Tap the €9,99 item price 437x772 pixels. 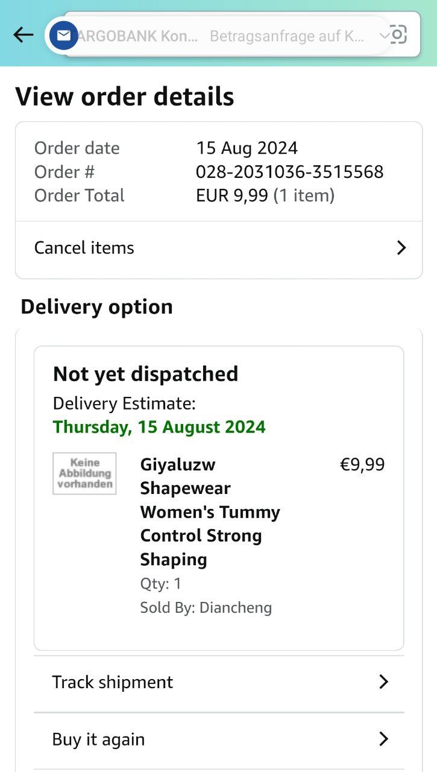click(362, 465)
